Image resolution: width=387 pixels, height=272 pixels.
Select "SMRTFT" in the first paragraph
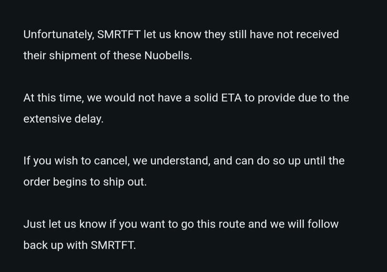119,34
